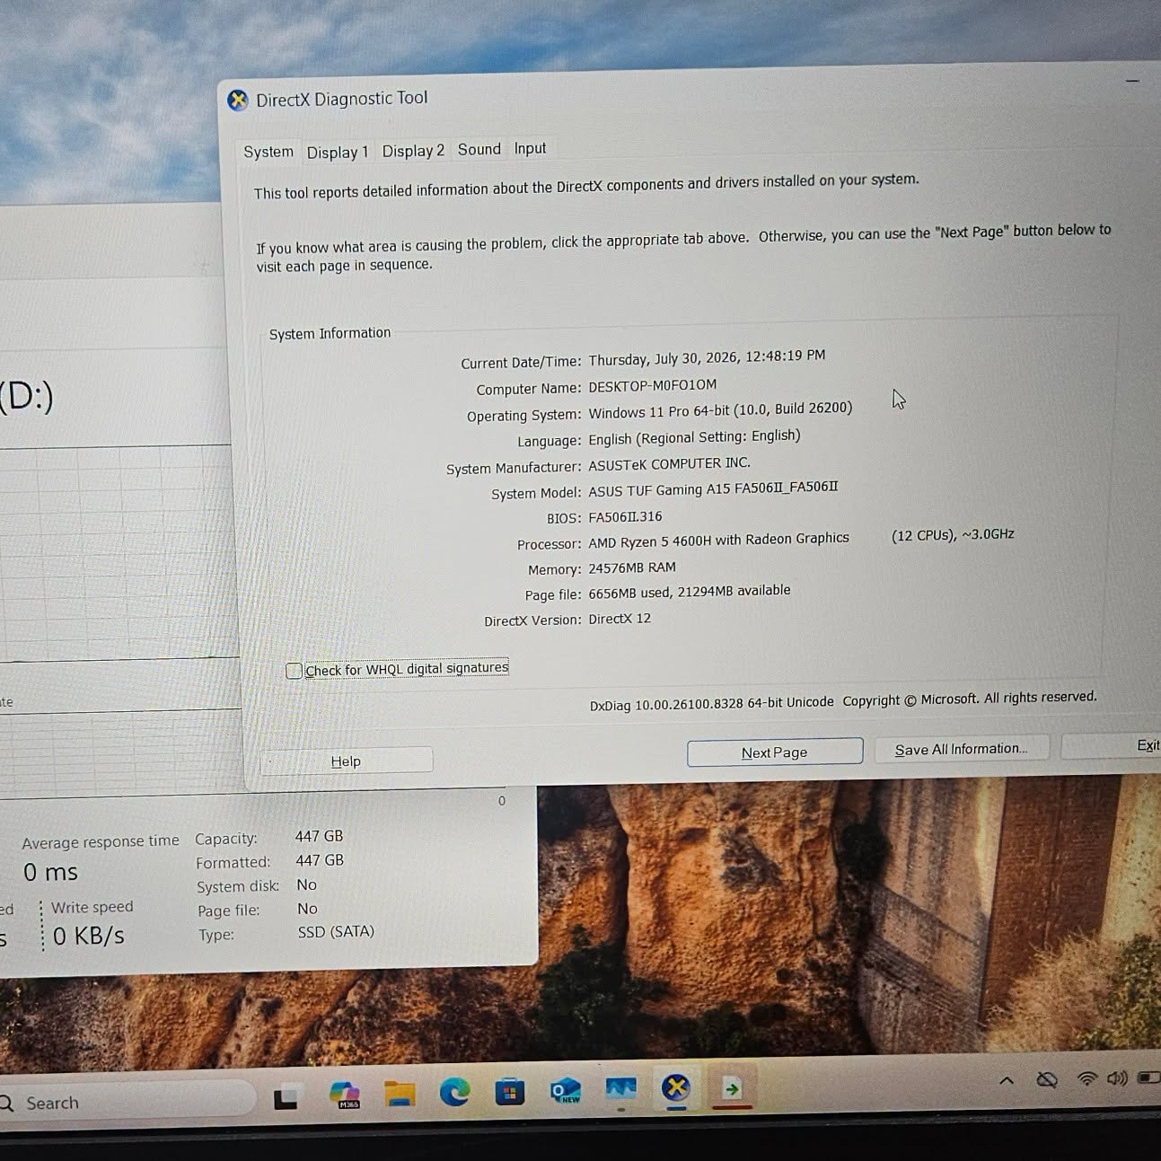Viewport: 1161px width, 1161px height.
Task: Click the 24576MB RAM memory value
Action: pyautogui.click(x=632, y=567)
